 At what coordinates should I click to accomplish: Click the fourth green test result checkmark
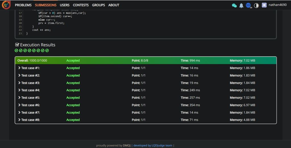point(30,50)
